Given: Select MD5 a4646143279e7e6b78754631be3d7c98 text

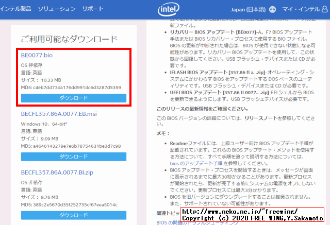Looking at the screenshot, I should pos(71,146).
